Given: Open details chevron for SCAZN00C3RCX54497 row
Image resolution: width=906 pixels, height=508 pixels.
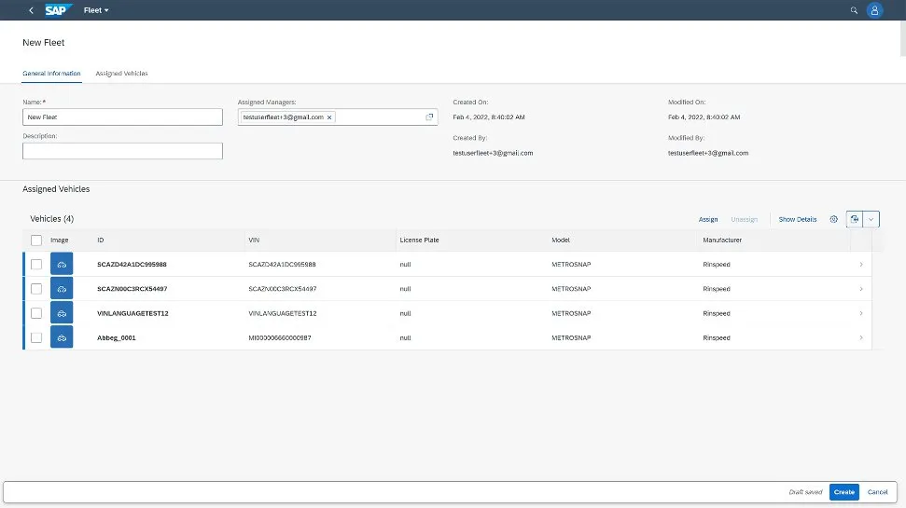Looking at the screenshot, I should [860, 289].
